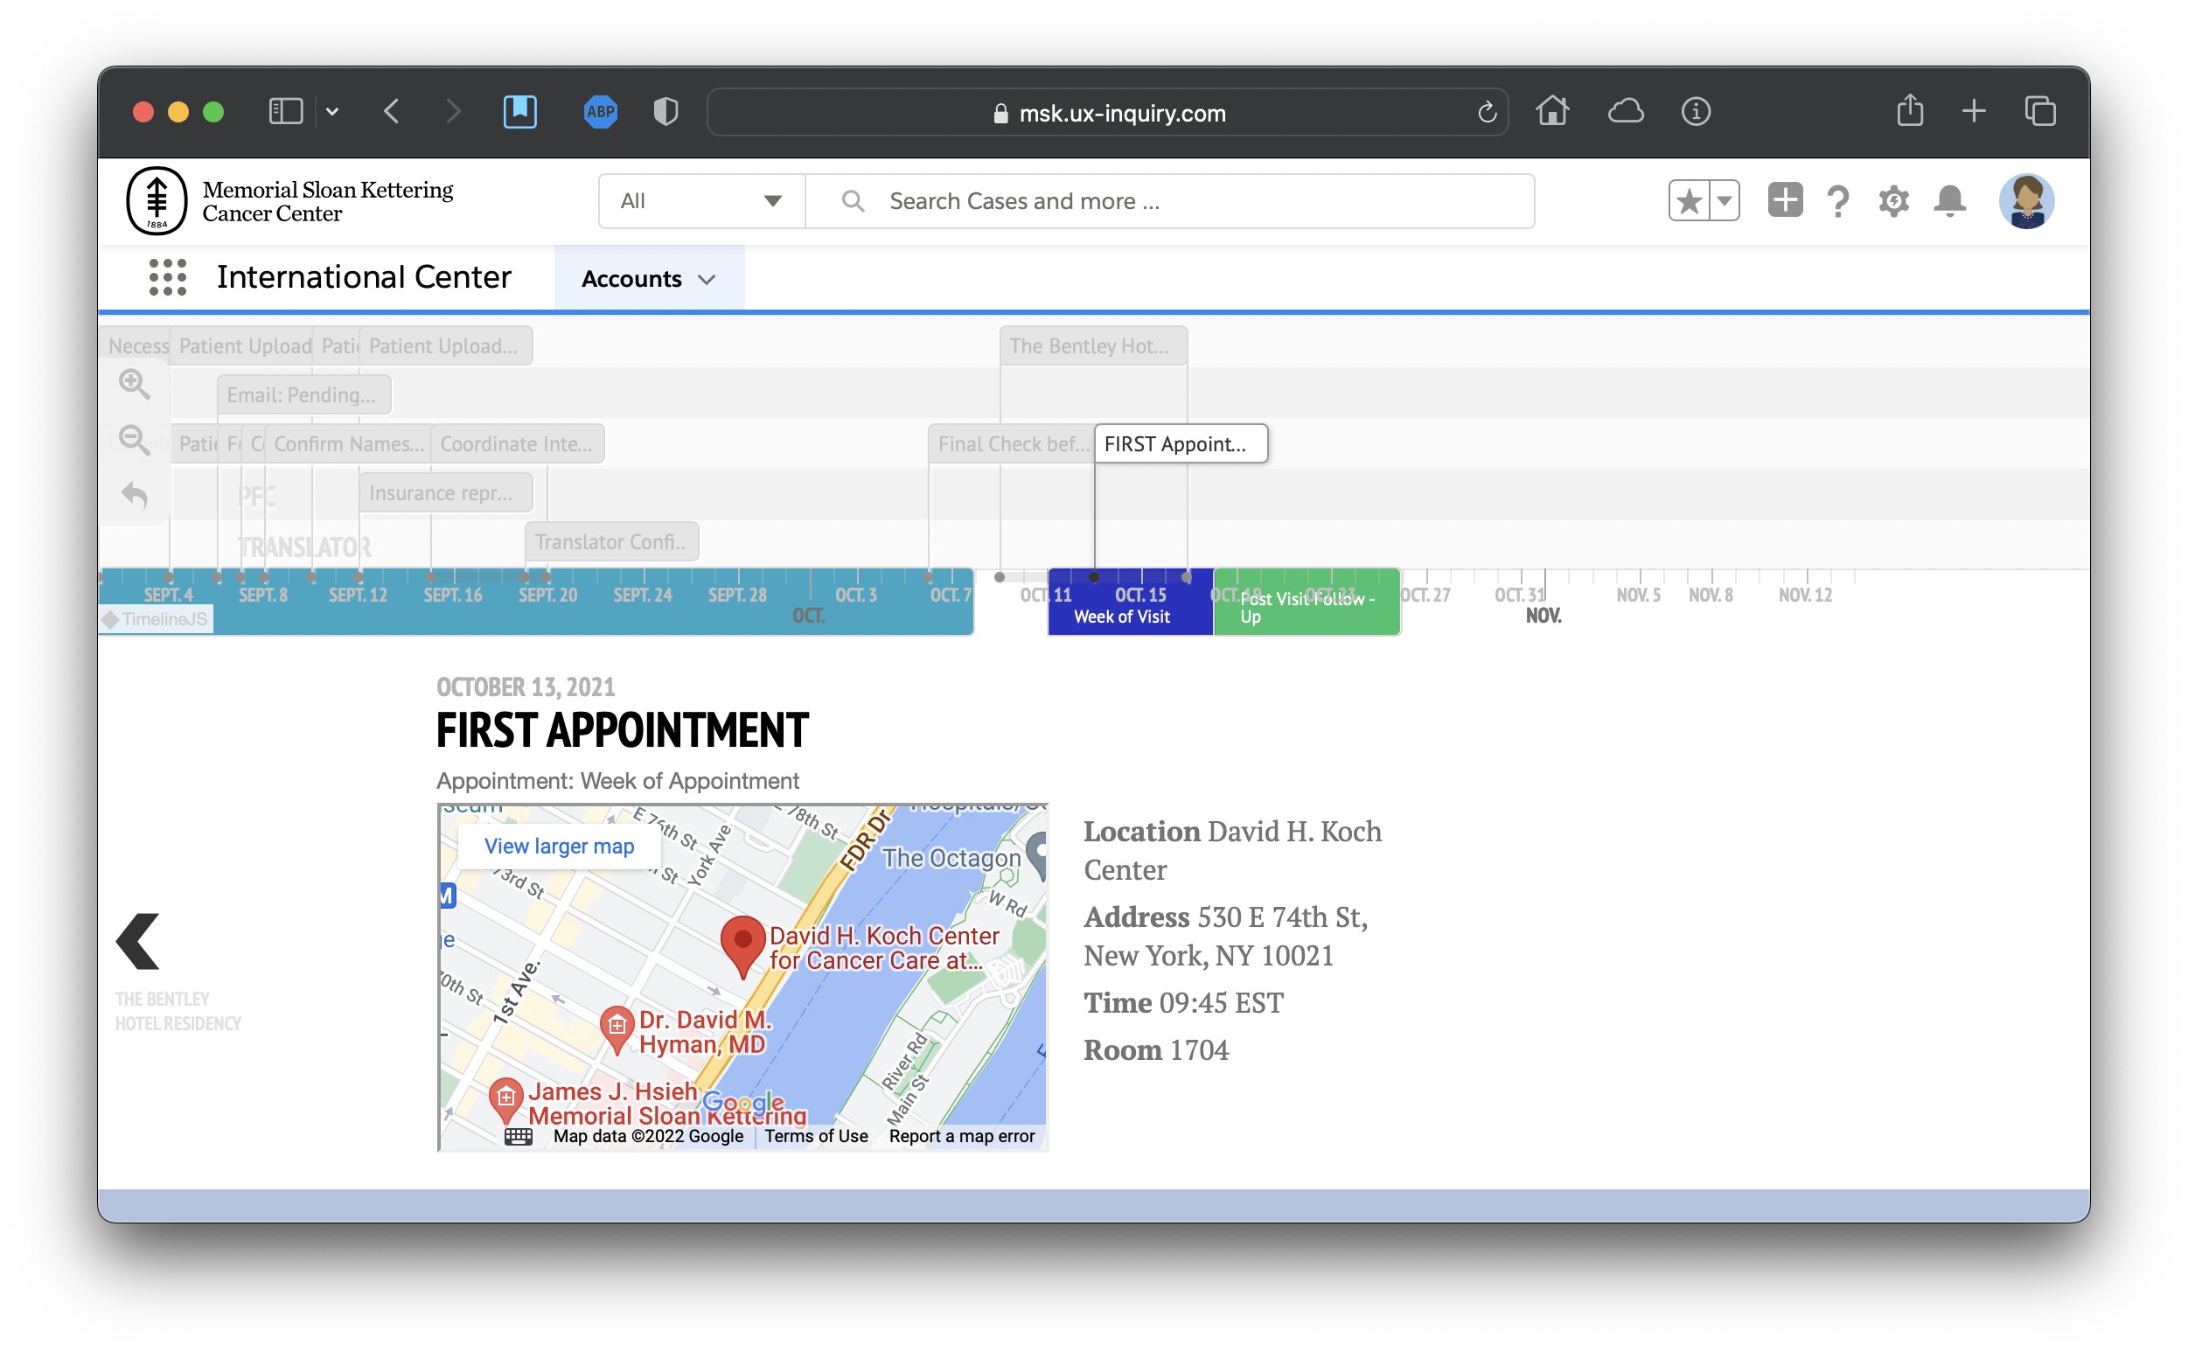Expand the favorites list dropdown arrow

pyautogui.click(x=1725, y=201)
